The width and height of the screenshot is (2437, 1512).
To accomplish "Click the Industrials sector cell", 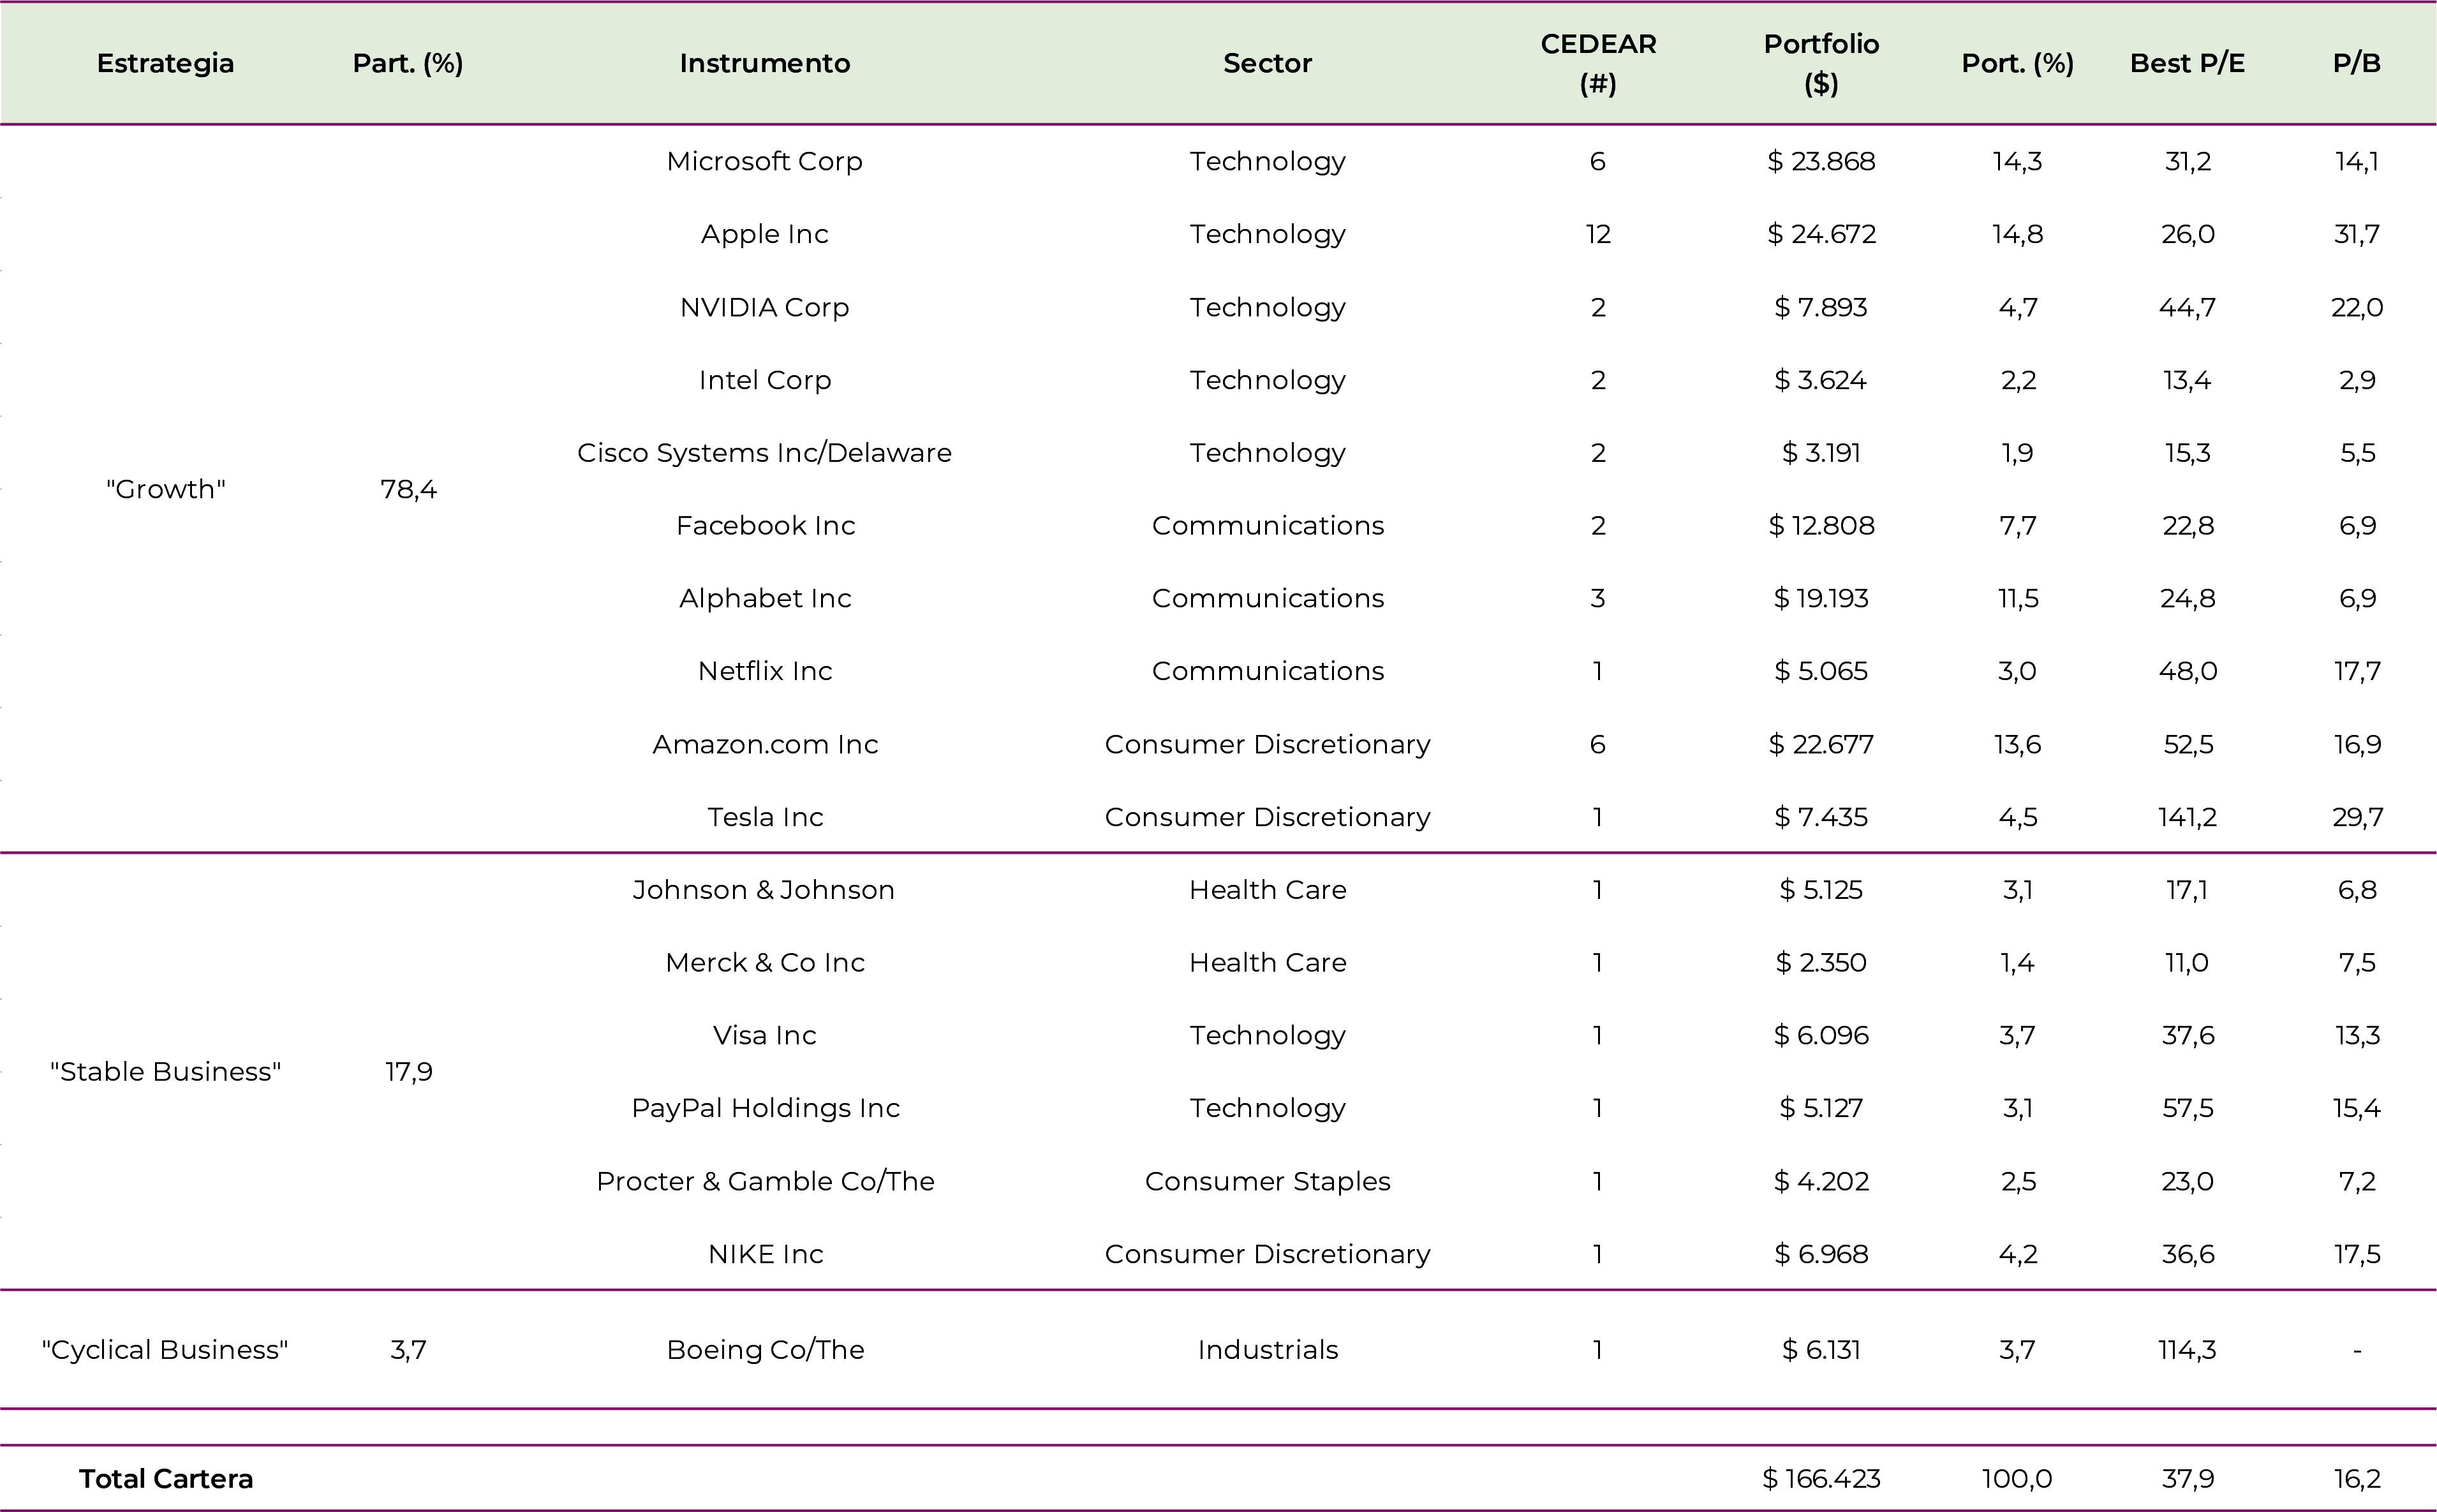I will 1267,1350.
